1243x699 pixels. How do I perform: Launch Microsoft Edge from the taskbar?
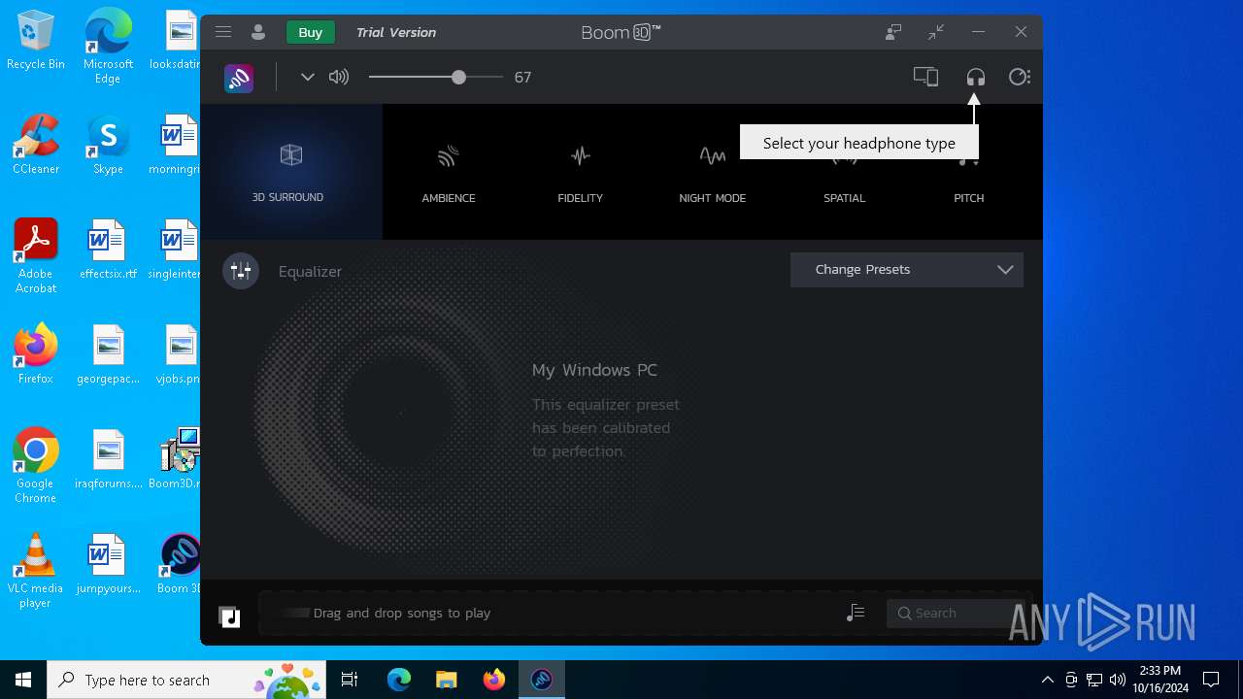click(x=399, y=680)
